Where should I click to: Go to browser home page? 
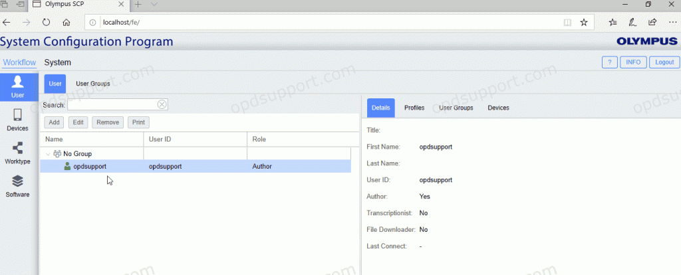(67, 22)
